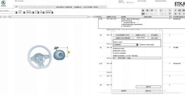The height and width of the screenshot is (95, 185).
Task: Click the yellow position marker on the airbag diagram
Action: (x=69, y=52)
